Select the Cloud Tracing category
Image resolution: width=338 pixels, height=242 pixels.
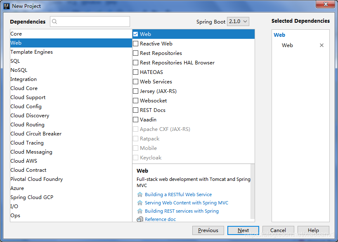coord(71,143)
